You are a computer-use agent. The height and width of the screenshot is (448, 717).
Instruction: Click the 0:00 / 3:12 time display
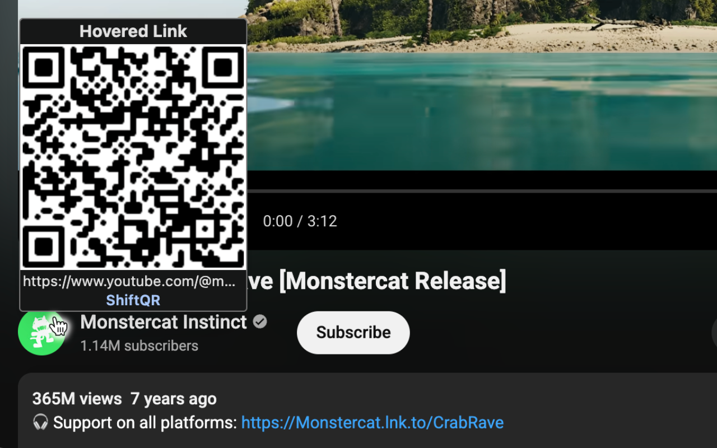(300, 221)
